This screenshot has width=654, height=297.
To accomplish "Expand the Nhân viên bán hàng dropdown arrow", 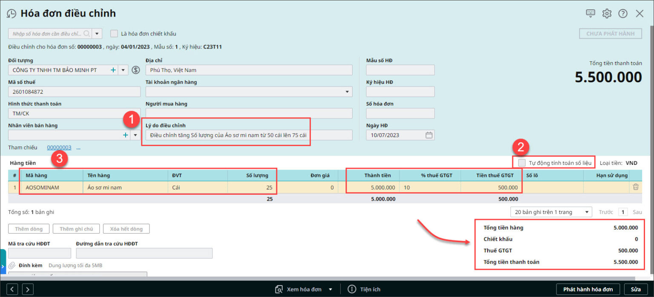I will [135, 135].
